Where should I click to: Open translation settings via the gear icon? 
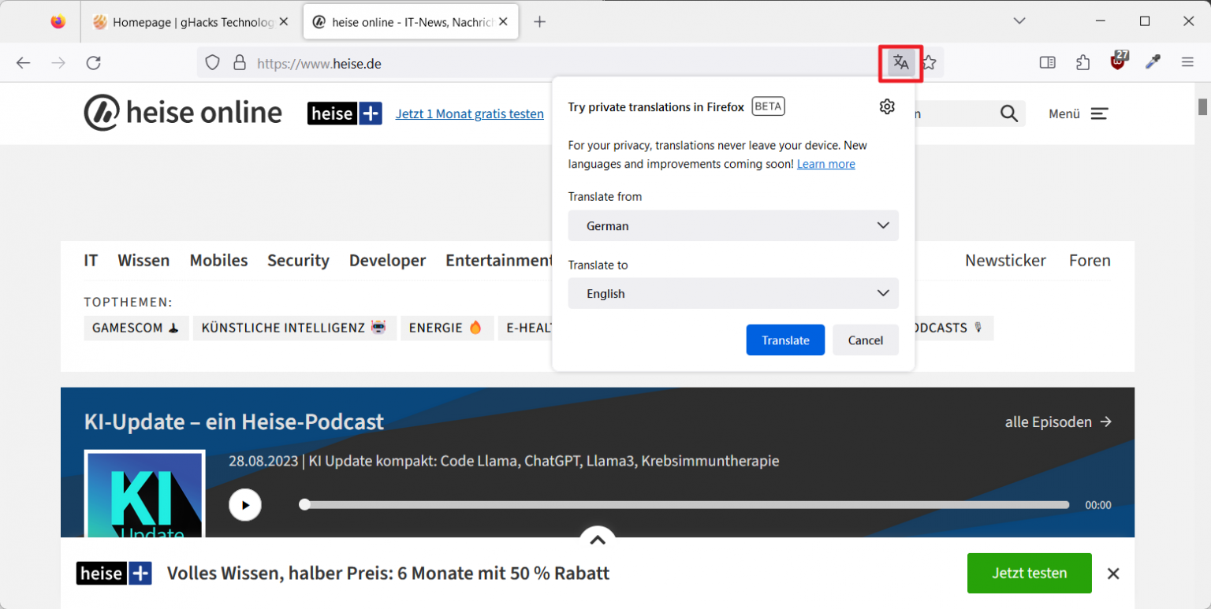(887, 106)
